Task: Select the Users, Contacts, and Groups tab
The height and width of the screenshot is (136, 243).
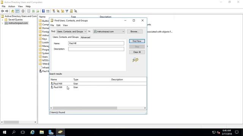Action: [66, 37]
